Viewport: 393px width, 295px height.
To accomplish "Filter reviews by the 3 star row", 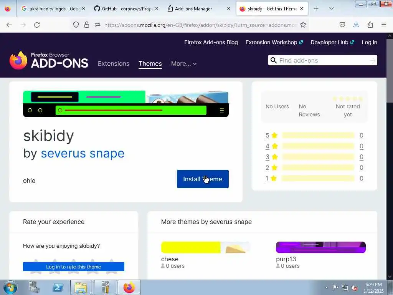I will pyautogui.click(x=314, y=157).
